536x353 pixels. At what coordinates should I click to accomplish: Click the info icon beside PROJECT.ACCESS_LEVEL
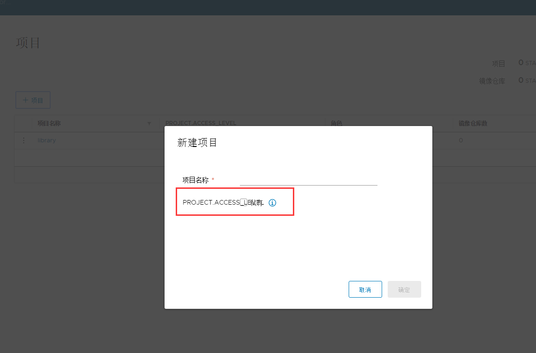pyautogui.click(x=272, y=203)
